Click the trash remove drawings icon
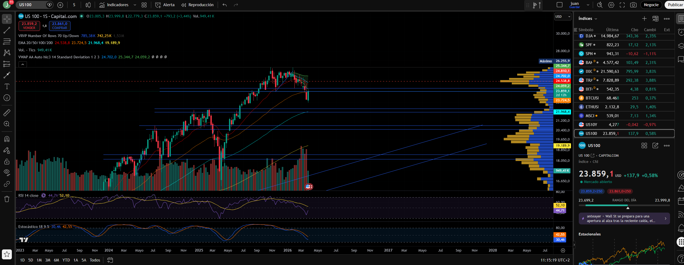 tap(7, 199)
